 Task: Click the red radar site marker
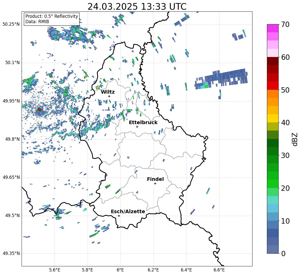[39, 110]
